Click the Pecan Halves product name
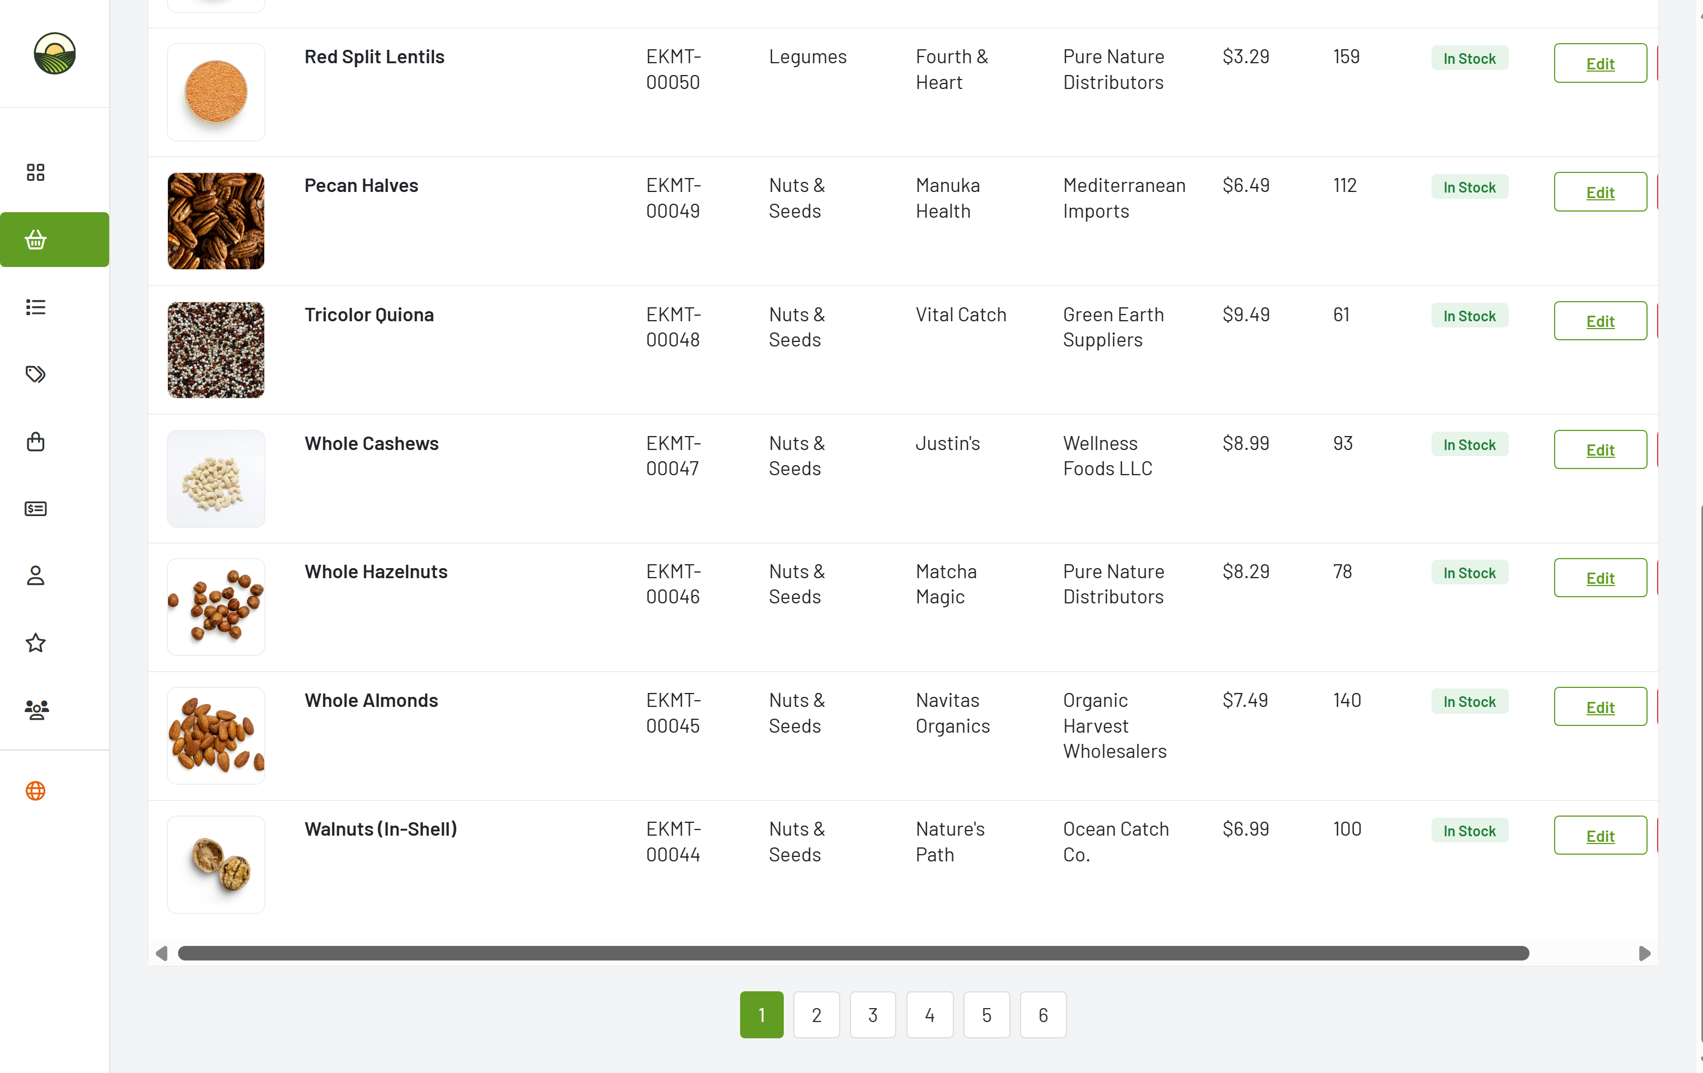The width and height of the screenshot is (1703, 1073). 362,185
